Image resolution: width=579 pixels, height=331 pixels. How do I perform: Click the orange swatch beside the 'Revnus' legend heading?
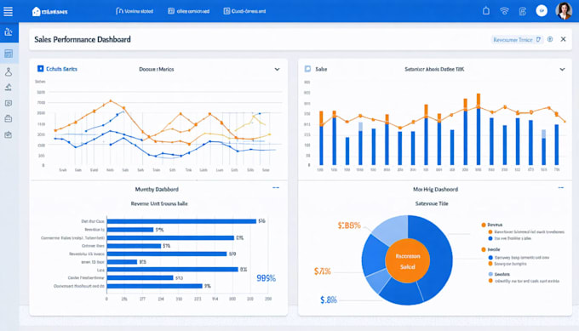point(484,225)
